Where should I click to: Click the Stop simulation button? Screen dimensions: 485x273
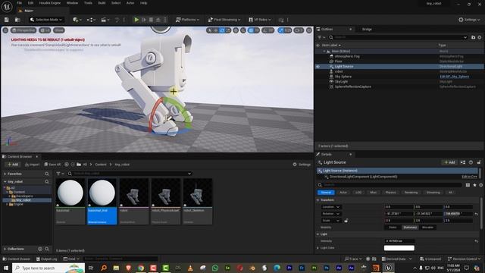click(151, 20)
